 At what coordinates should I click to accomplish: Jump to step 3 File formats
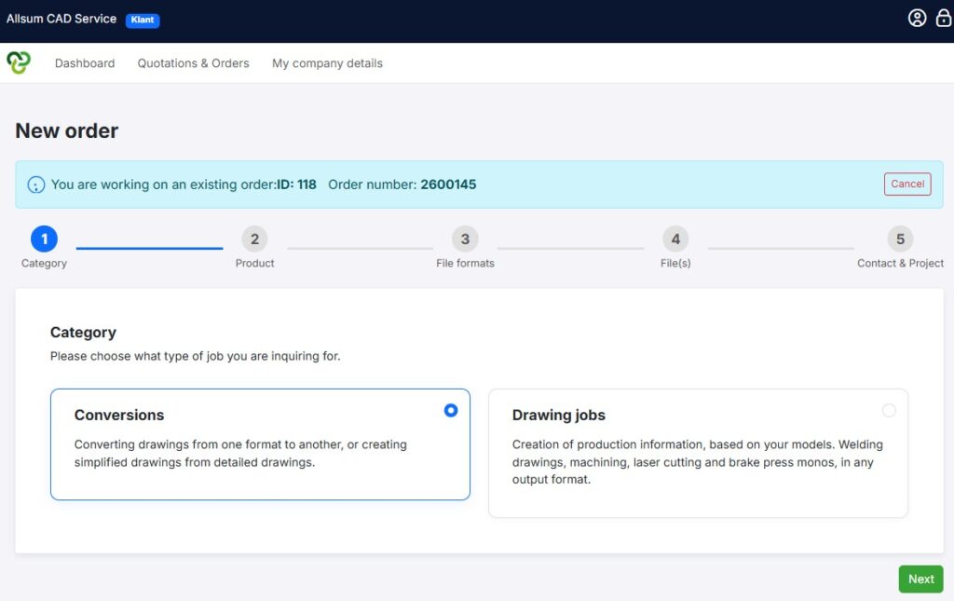tap(465, 239)
